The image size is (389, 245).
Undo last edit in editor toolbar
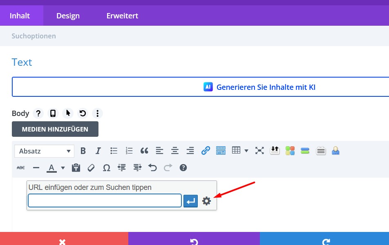click(x=152, y=168)
